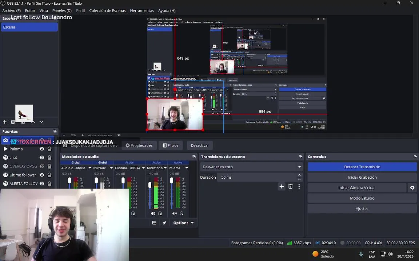Hide the ALERTA FOLLOW source
This screenshot has height=261, width=419.
pyautogui.click(x=42, y=183)
